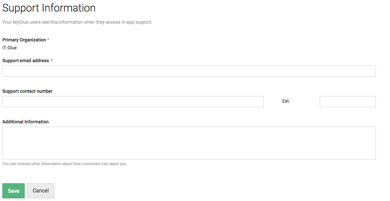Click the Support contact number label
390x201 pixels.
27,91
